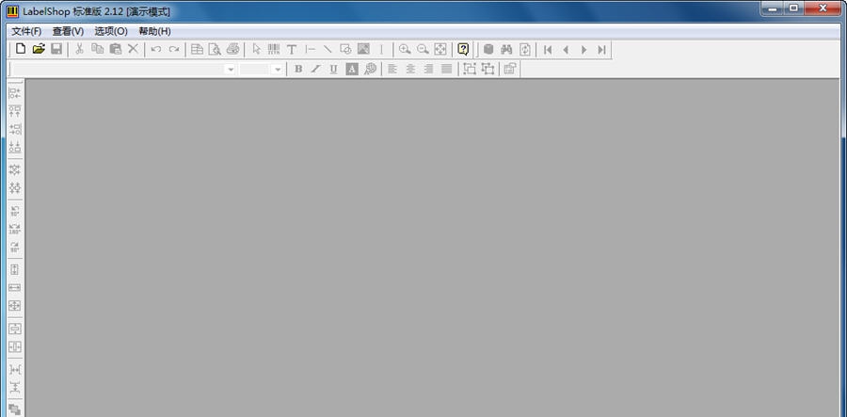The width and height of the screenshot is (847, 417).
Task: Click the Print icon
Action: [232, 49]
